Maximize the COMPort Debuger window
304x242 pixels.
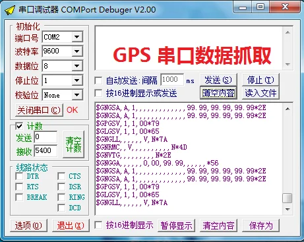[x=260, y=7]
